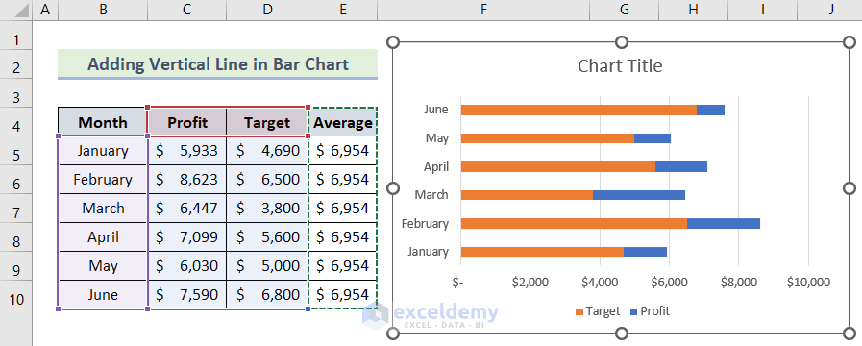Select the Target legend entry
Viewport: 862px width, 346px height.
click(x=598, y=311)
